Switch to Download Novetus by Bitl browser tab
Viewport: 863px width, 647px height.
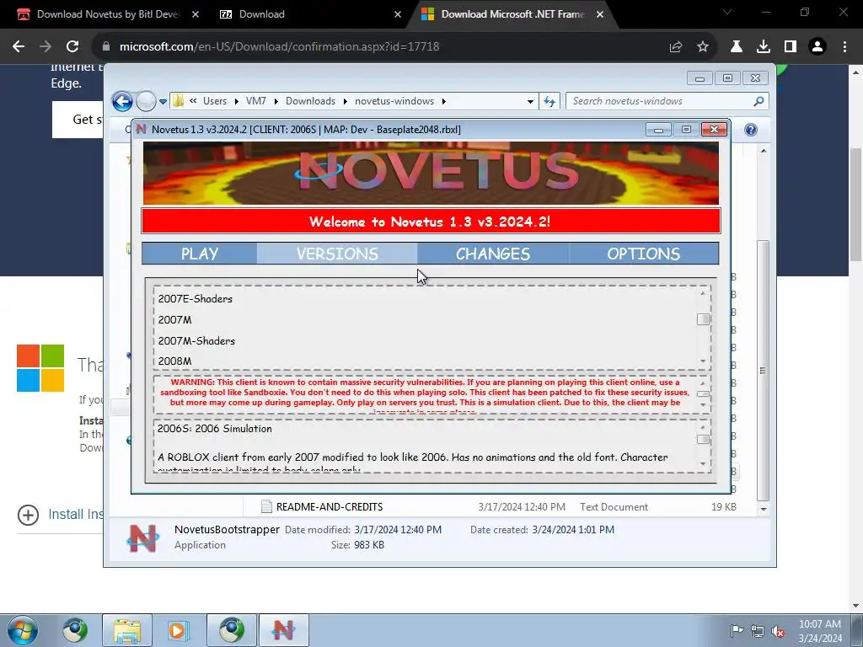click(x=108, y=14)
